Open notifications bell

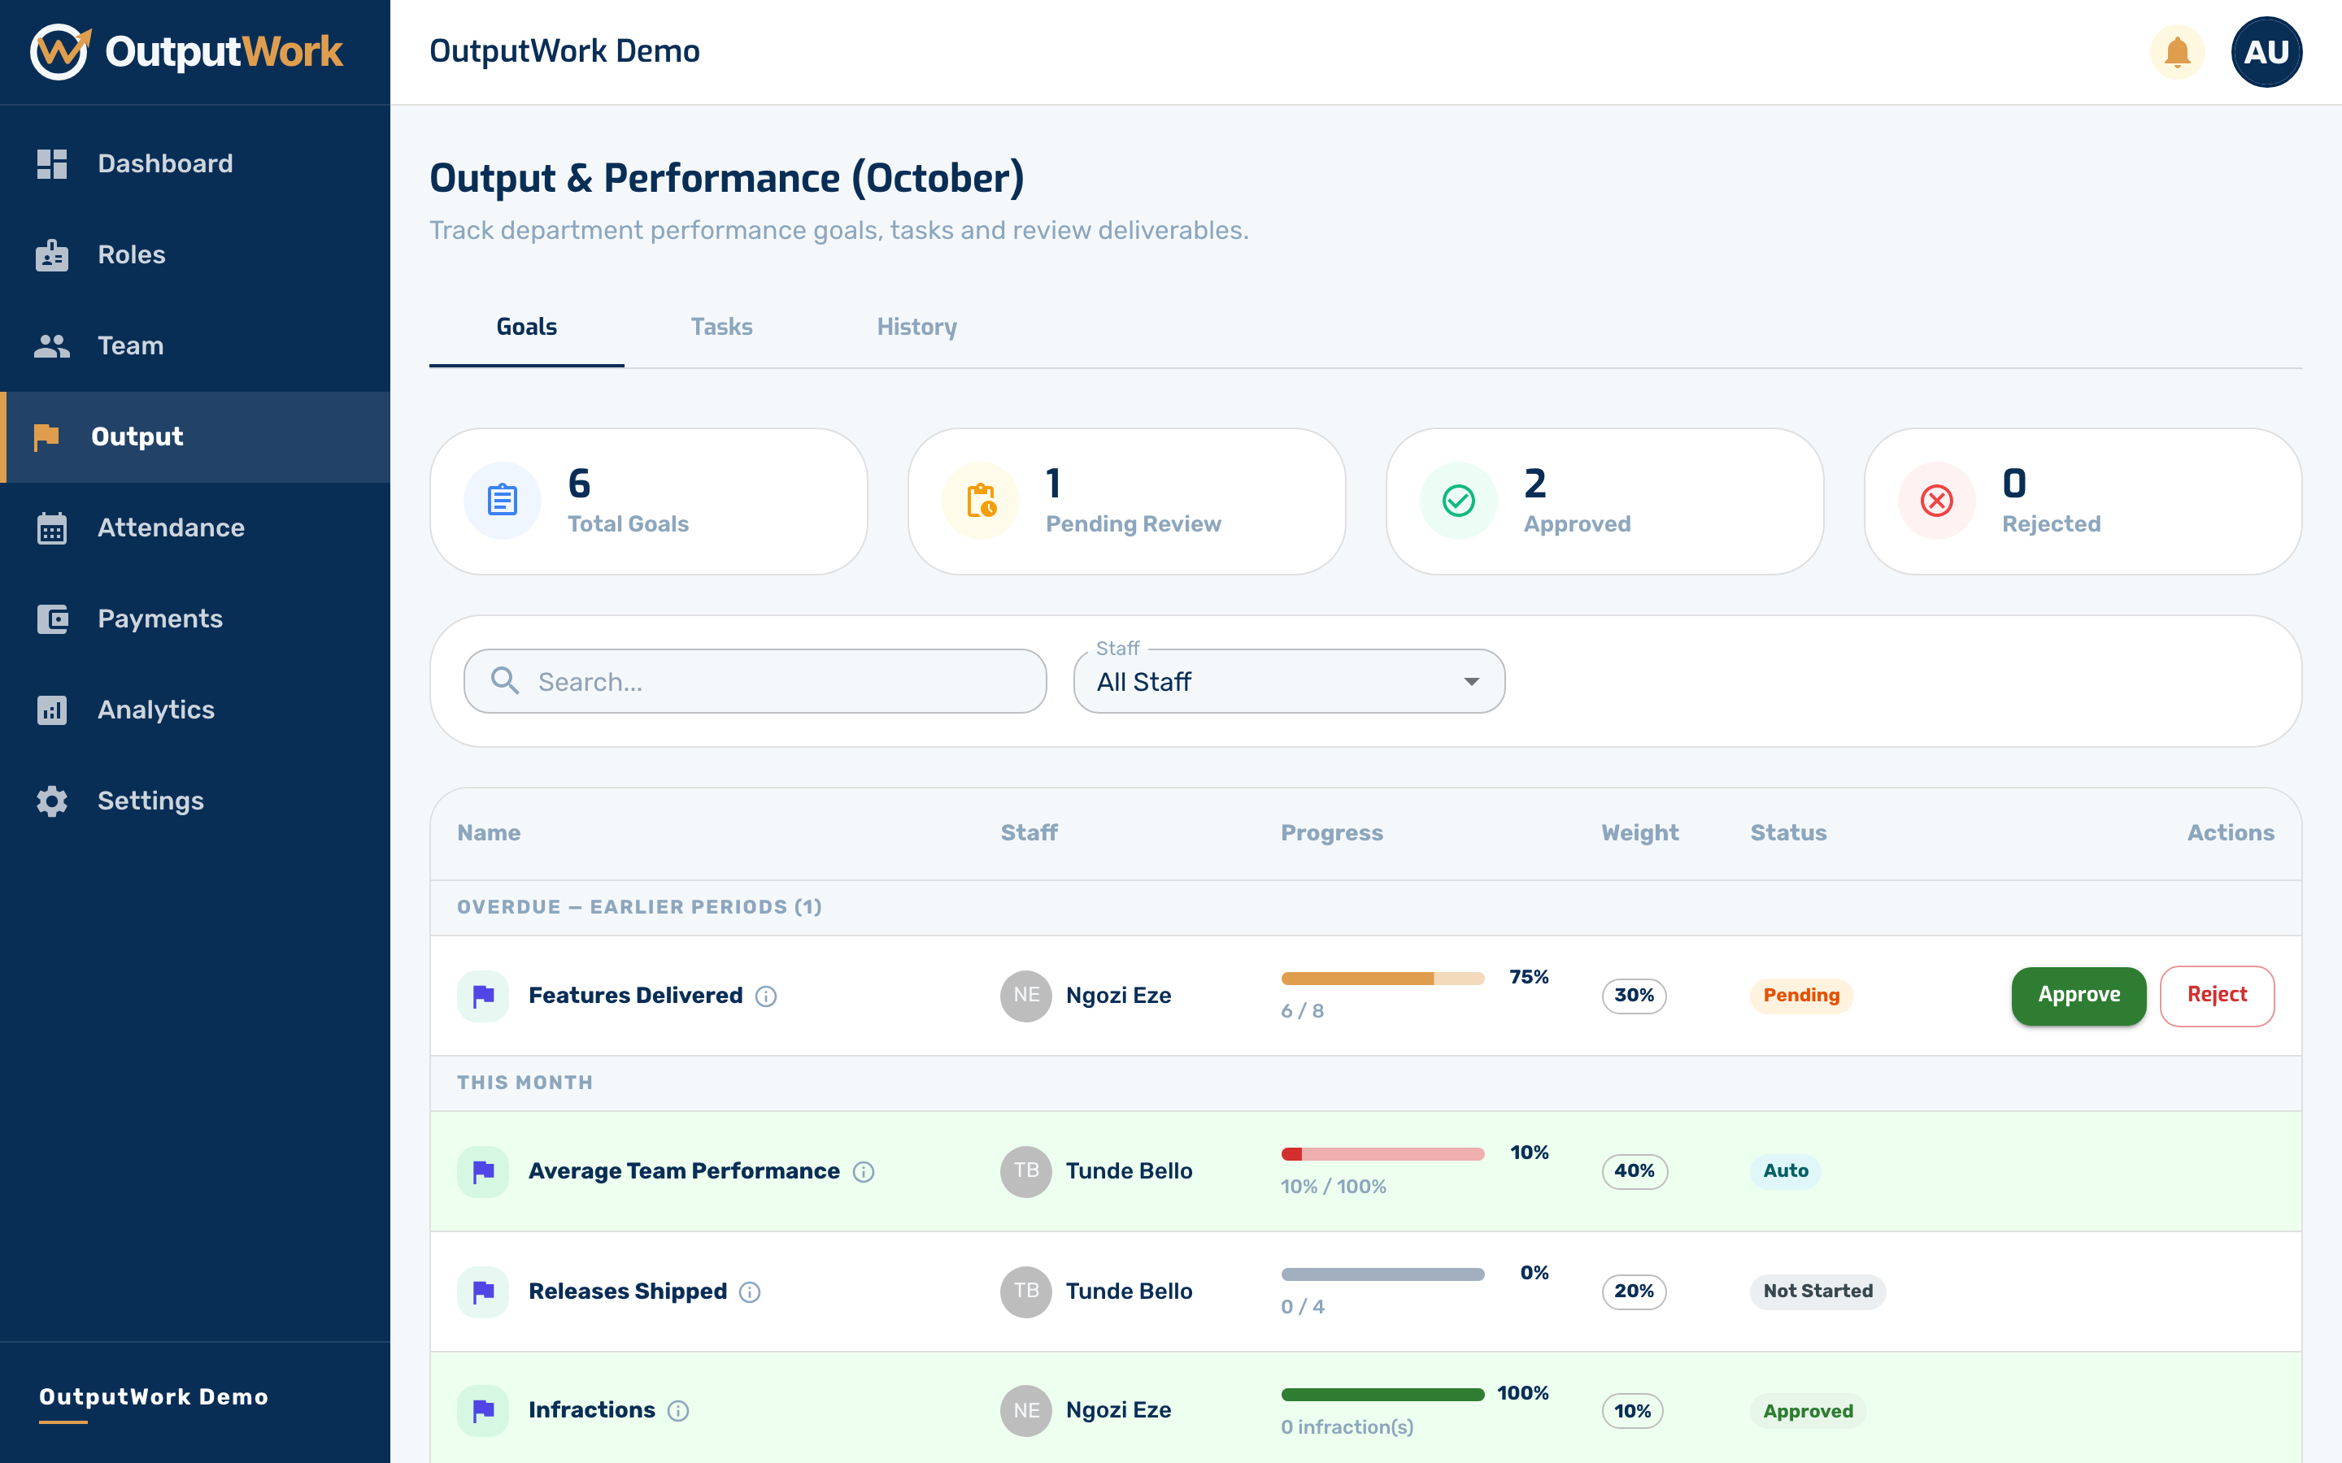pos(2178,52)
